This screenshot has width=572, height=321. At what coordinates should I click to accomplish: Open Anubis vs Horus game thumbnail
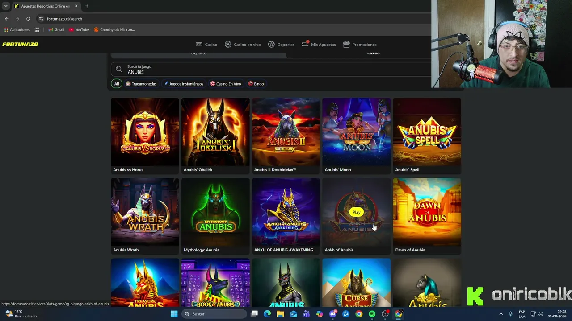145,132
